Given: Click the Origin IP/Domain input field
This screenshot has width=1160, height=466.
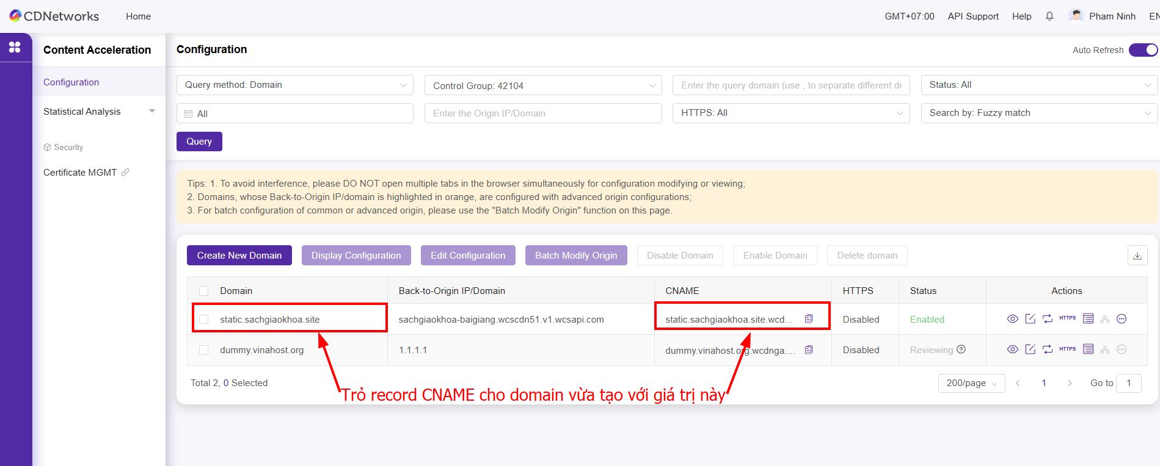Looking at the screenshot, I should [x=542, y=113].
